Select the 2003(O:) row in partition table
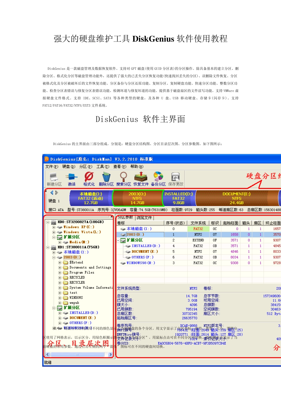The height and width of the screenshot is (398, 281). [x=199, y=235]
